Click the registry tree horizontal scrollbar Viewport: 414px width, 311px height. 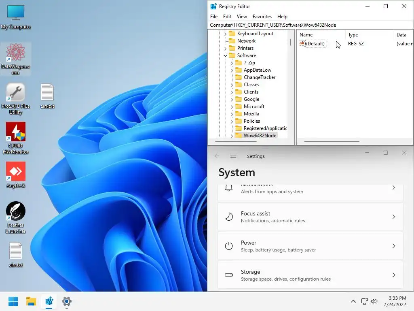[236, 141]
